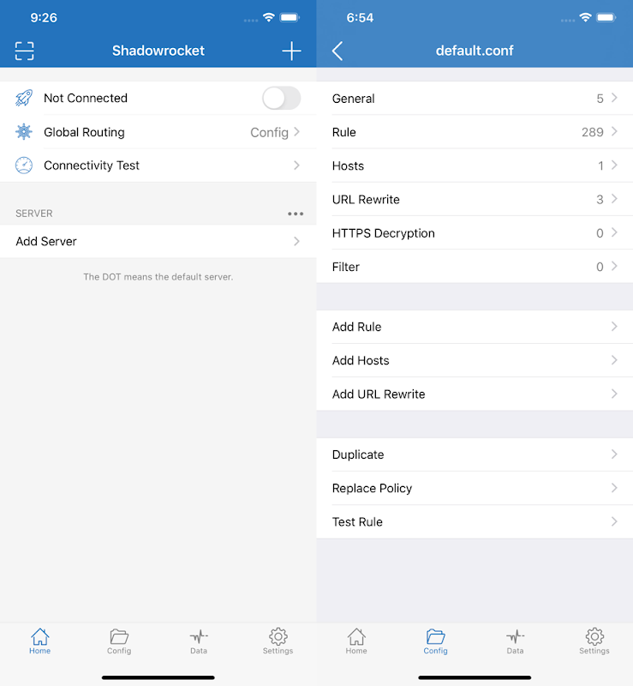Screen dimensions: 633x686
Task: Open Global Routing Config chevron
Action: (297, 132)
